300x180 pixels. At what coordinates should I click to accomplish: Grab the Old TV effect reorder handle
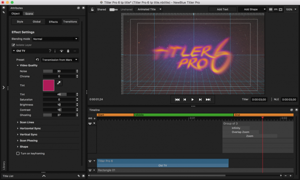point(75,51)
